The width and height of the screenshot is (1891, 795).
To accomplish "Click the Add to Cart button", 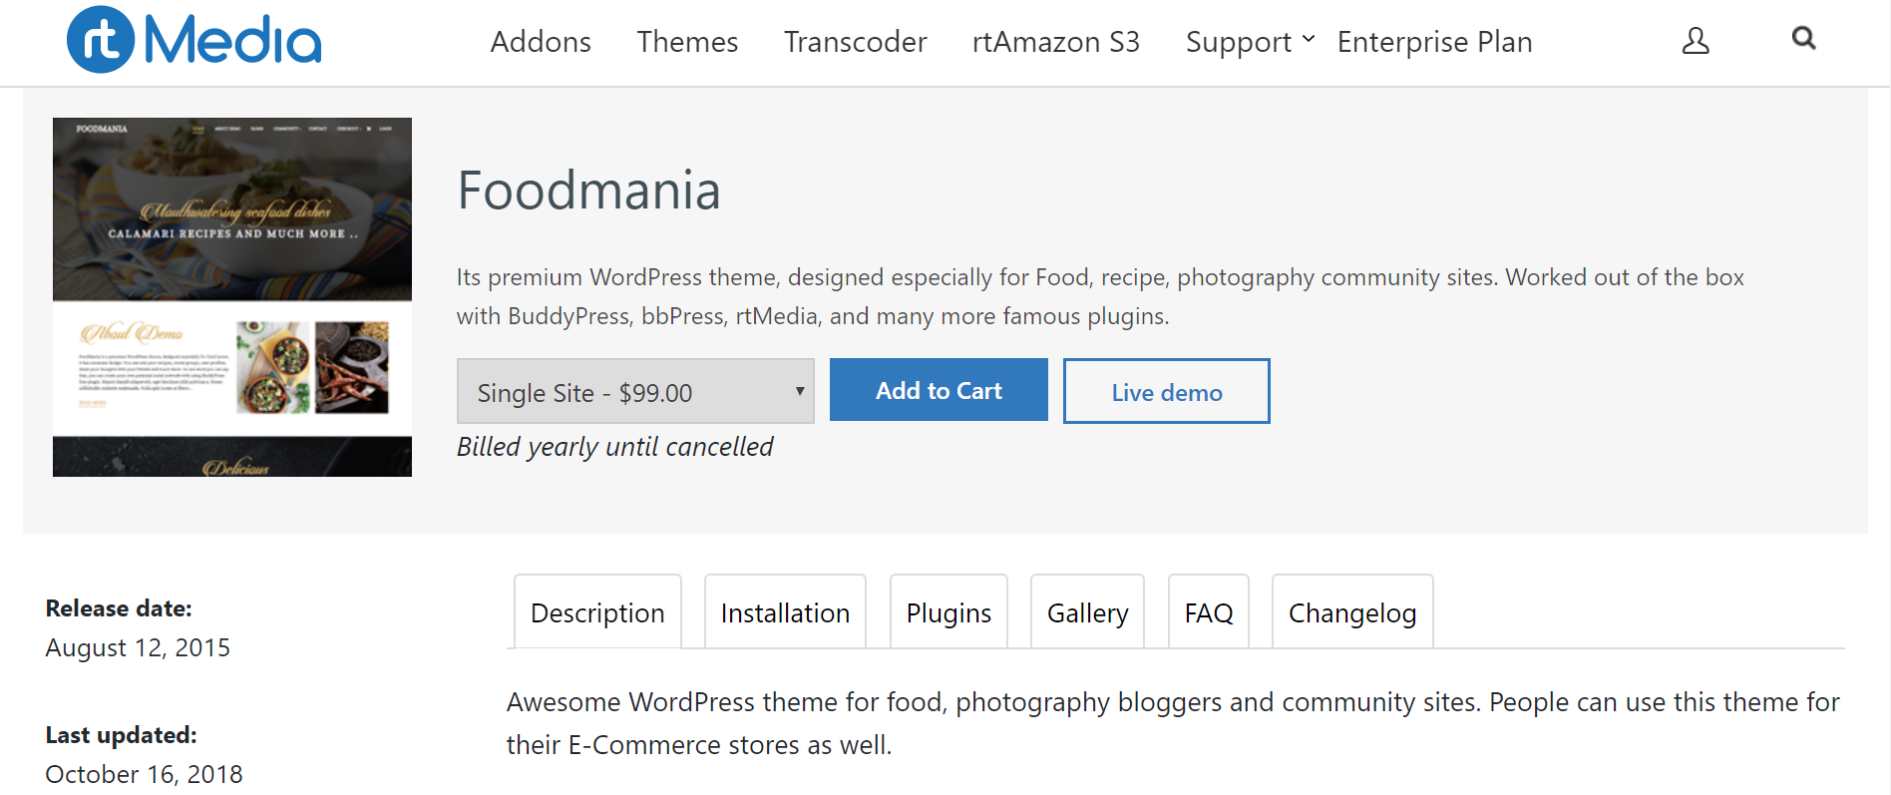I will (938, 390).
